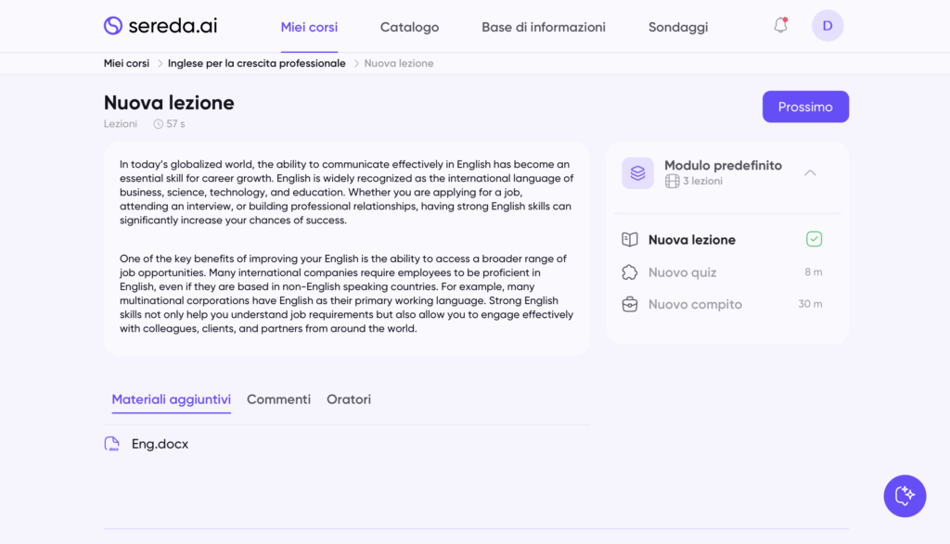The image size is (950, 544).
Task: Collapse the Modulo predefinito section chevron
Action: [810, 173]
